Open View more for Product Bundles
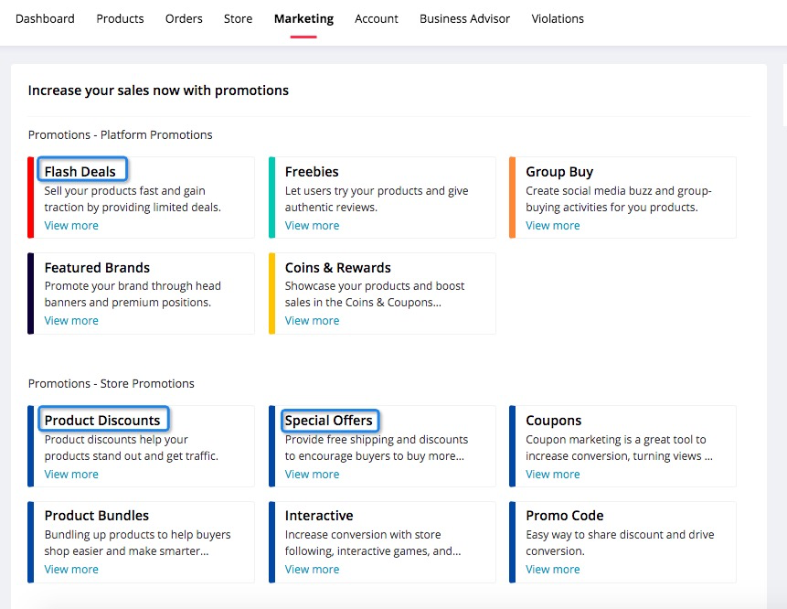Viewport: 787px width, 609px height. point(71,570)
